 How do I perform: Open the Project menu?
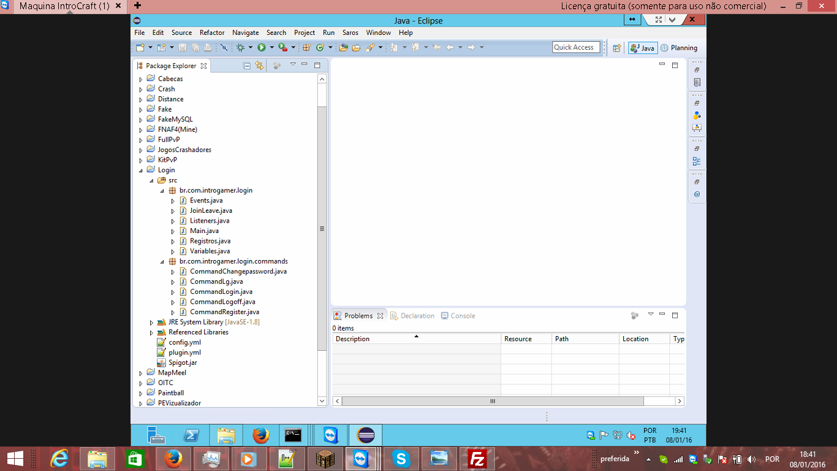305,33
